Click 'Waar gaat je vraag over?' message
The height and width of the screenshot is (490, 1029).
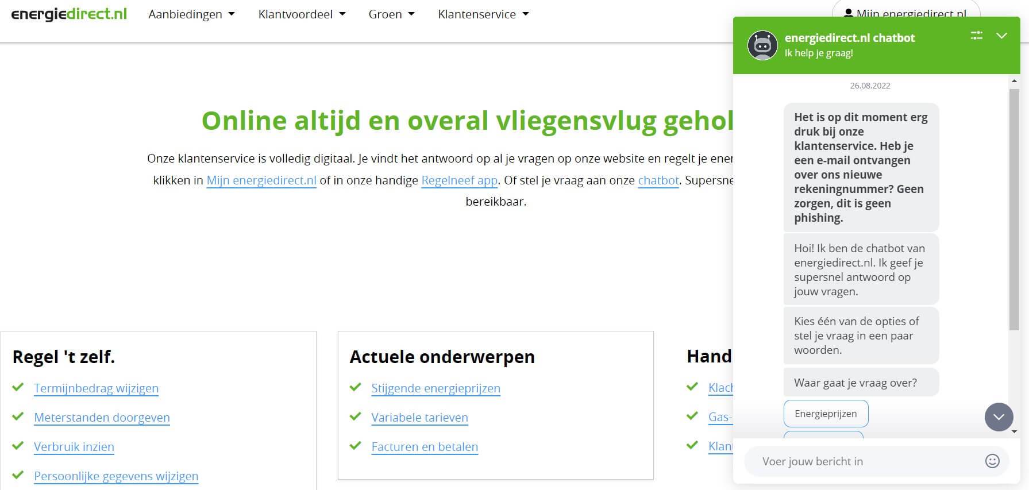(x=861, y=383)
